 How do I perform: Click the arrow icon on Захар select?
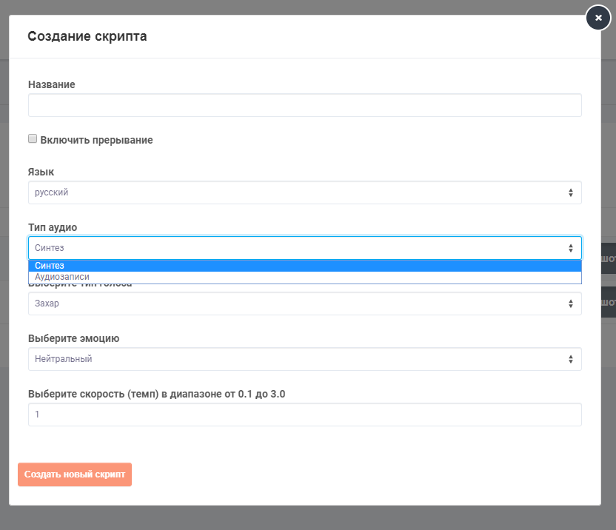[570, 303]
